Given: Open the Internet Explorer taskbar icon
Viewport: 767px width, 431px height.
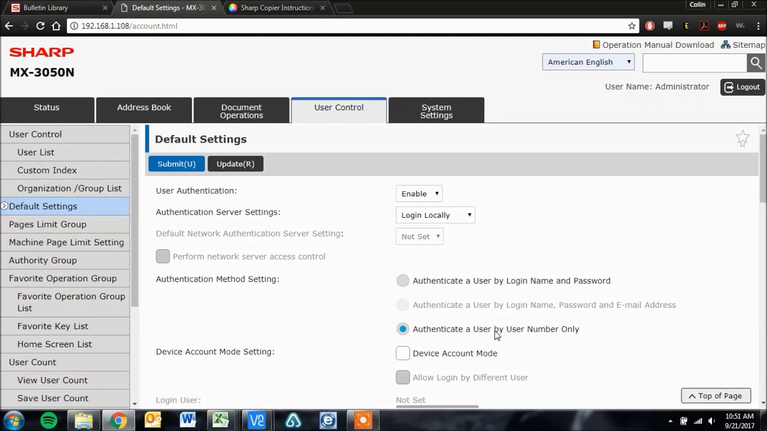Looking at the screenshot, I should tap(328, 420).
